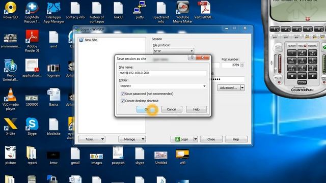Select the logmain desktop icon

53,70
